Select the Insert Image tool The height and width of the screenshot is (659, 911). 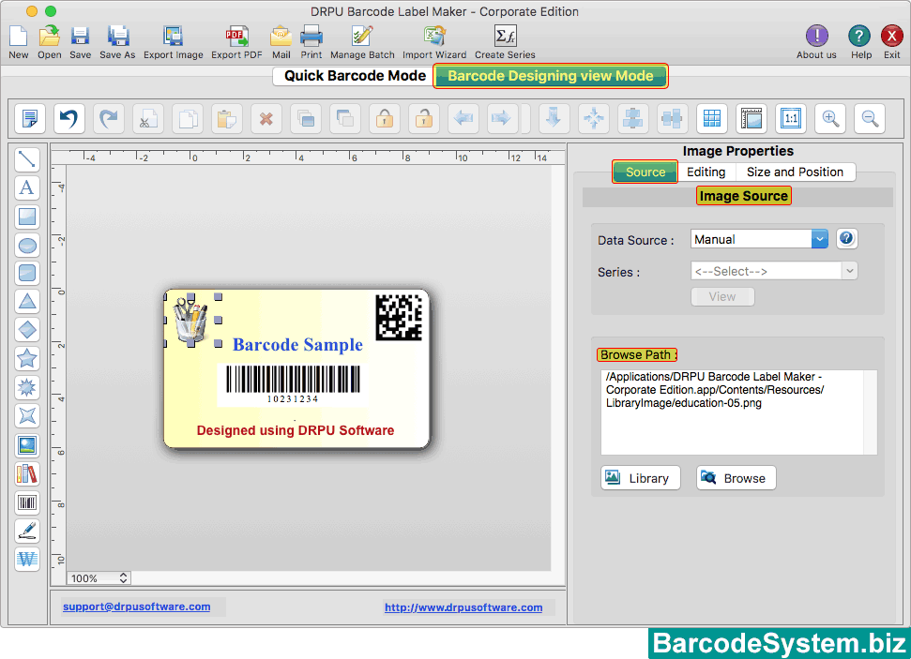[x=26, y=445]
